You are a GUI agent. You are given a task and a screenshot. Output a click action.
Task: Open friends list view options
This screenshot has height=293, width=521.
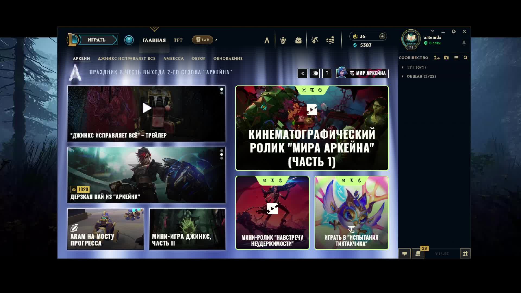coord(456,58)
